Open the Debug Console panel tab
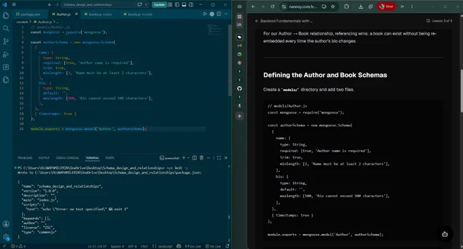 point(67,158)
